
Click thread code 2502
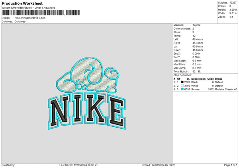pos(187,82)
